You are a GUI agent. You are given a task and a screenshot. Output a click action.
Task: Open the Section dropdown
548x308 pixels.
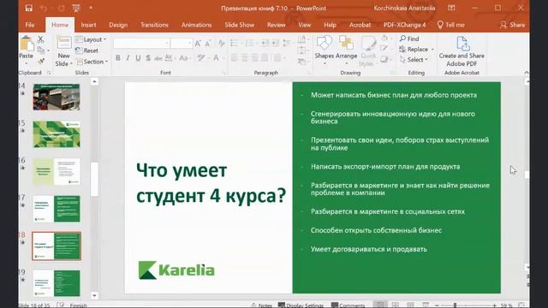coord(92,62)
